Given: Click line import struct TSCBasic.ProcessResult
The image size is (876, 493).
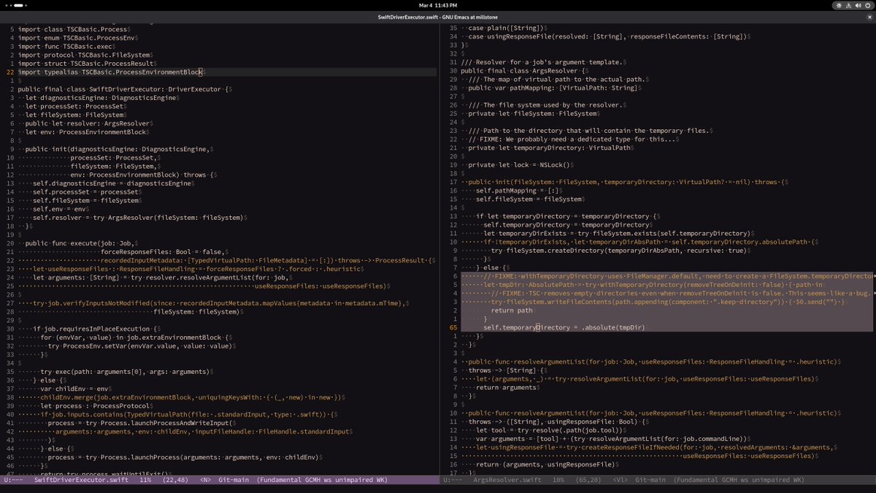Looking at the screenshot, I should (86, 64).
